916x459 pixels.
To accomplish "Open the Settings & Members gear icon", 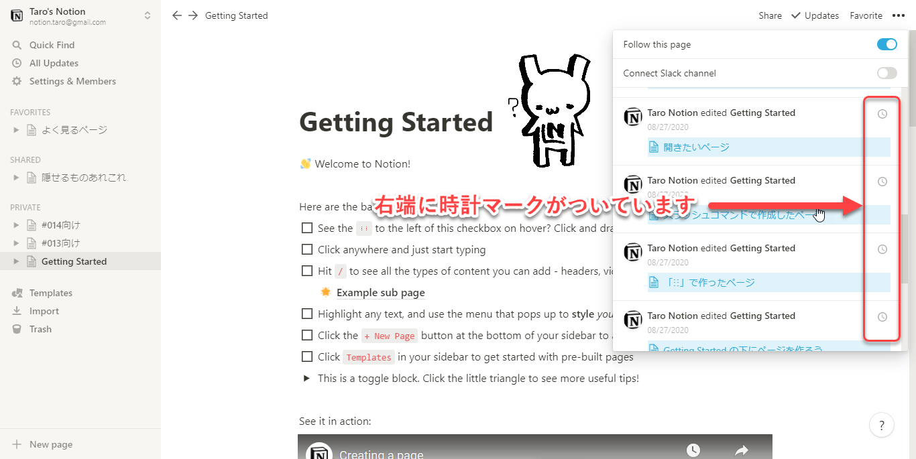I will click(17, 81).
